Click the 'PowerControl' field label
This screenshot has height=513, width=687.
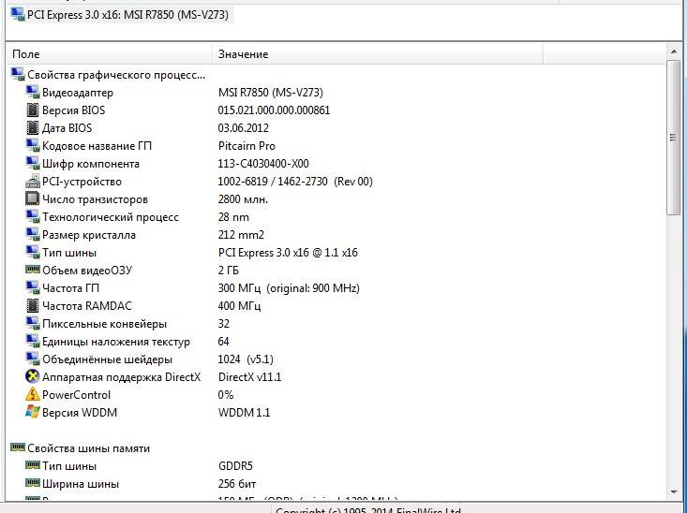[76, 395]
